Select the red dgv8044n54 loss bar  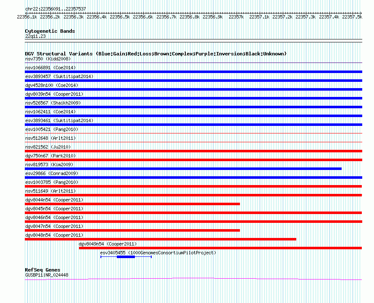(132, 204)
